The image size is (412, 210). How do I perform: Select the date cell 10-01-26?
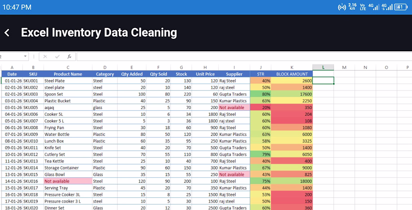[12, 154]
